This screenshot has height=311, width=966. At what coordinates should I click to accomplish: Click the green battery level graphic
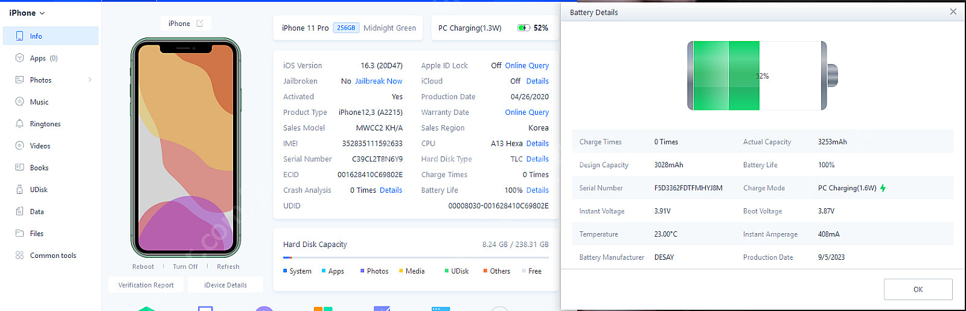click(x=726, y=75)
